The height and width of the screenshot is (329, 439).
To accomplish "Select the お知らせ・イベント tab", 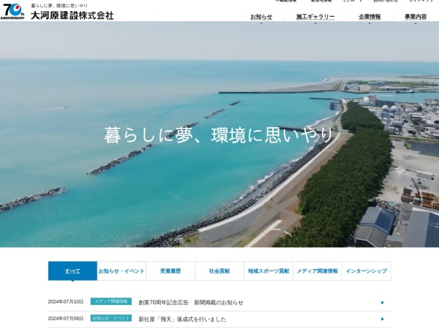I will pos(121,271).
